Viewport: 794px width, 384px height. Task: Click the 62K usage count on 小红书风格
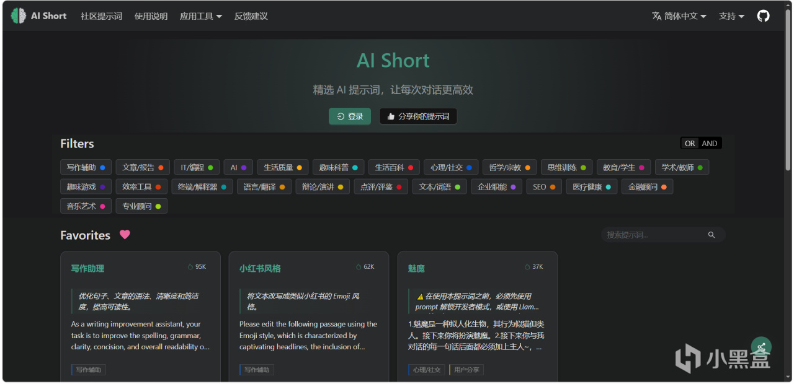[x=365, y=267]
